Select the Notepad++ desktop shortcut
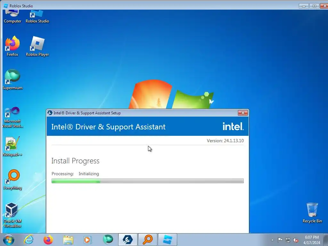Image resolution: width=328 pixels, height=246 pixels. tap(12, 146)
